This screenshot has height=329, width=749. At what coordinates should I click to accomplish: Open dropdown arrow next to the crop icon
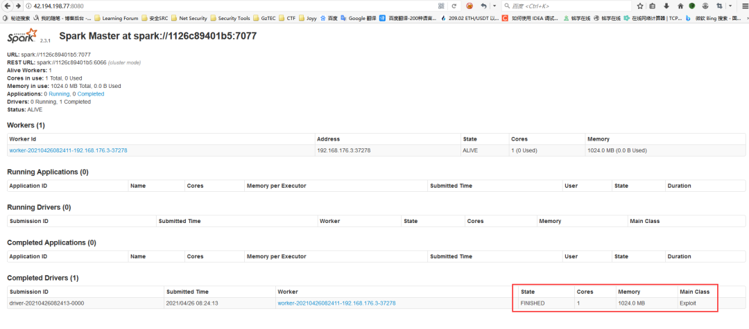[730, 6]
